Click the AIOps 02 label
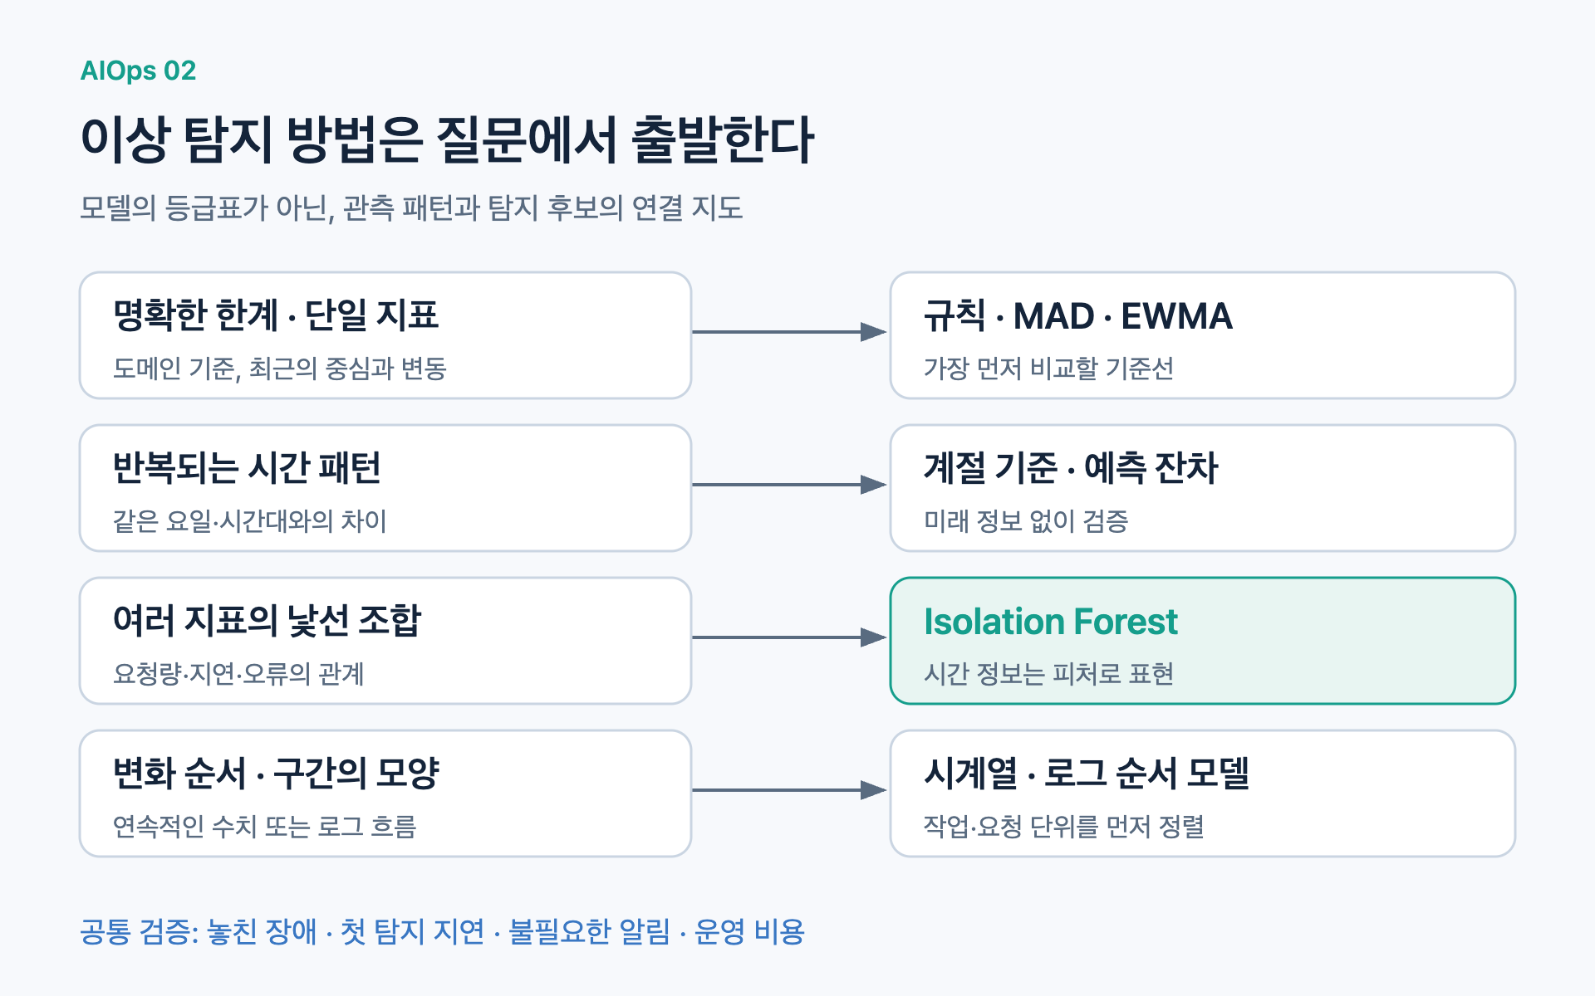1595x996 pixels. 138,71
